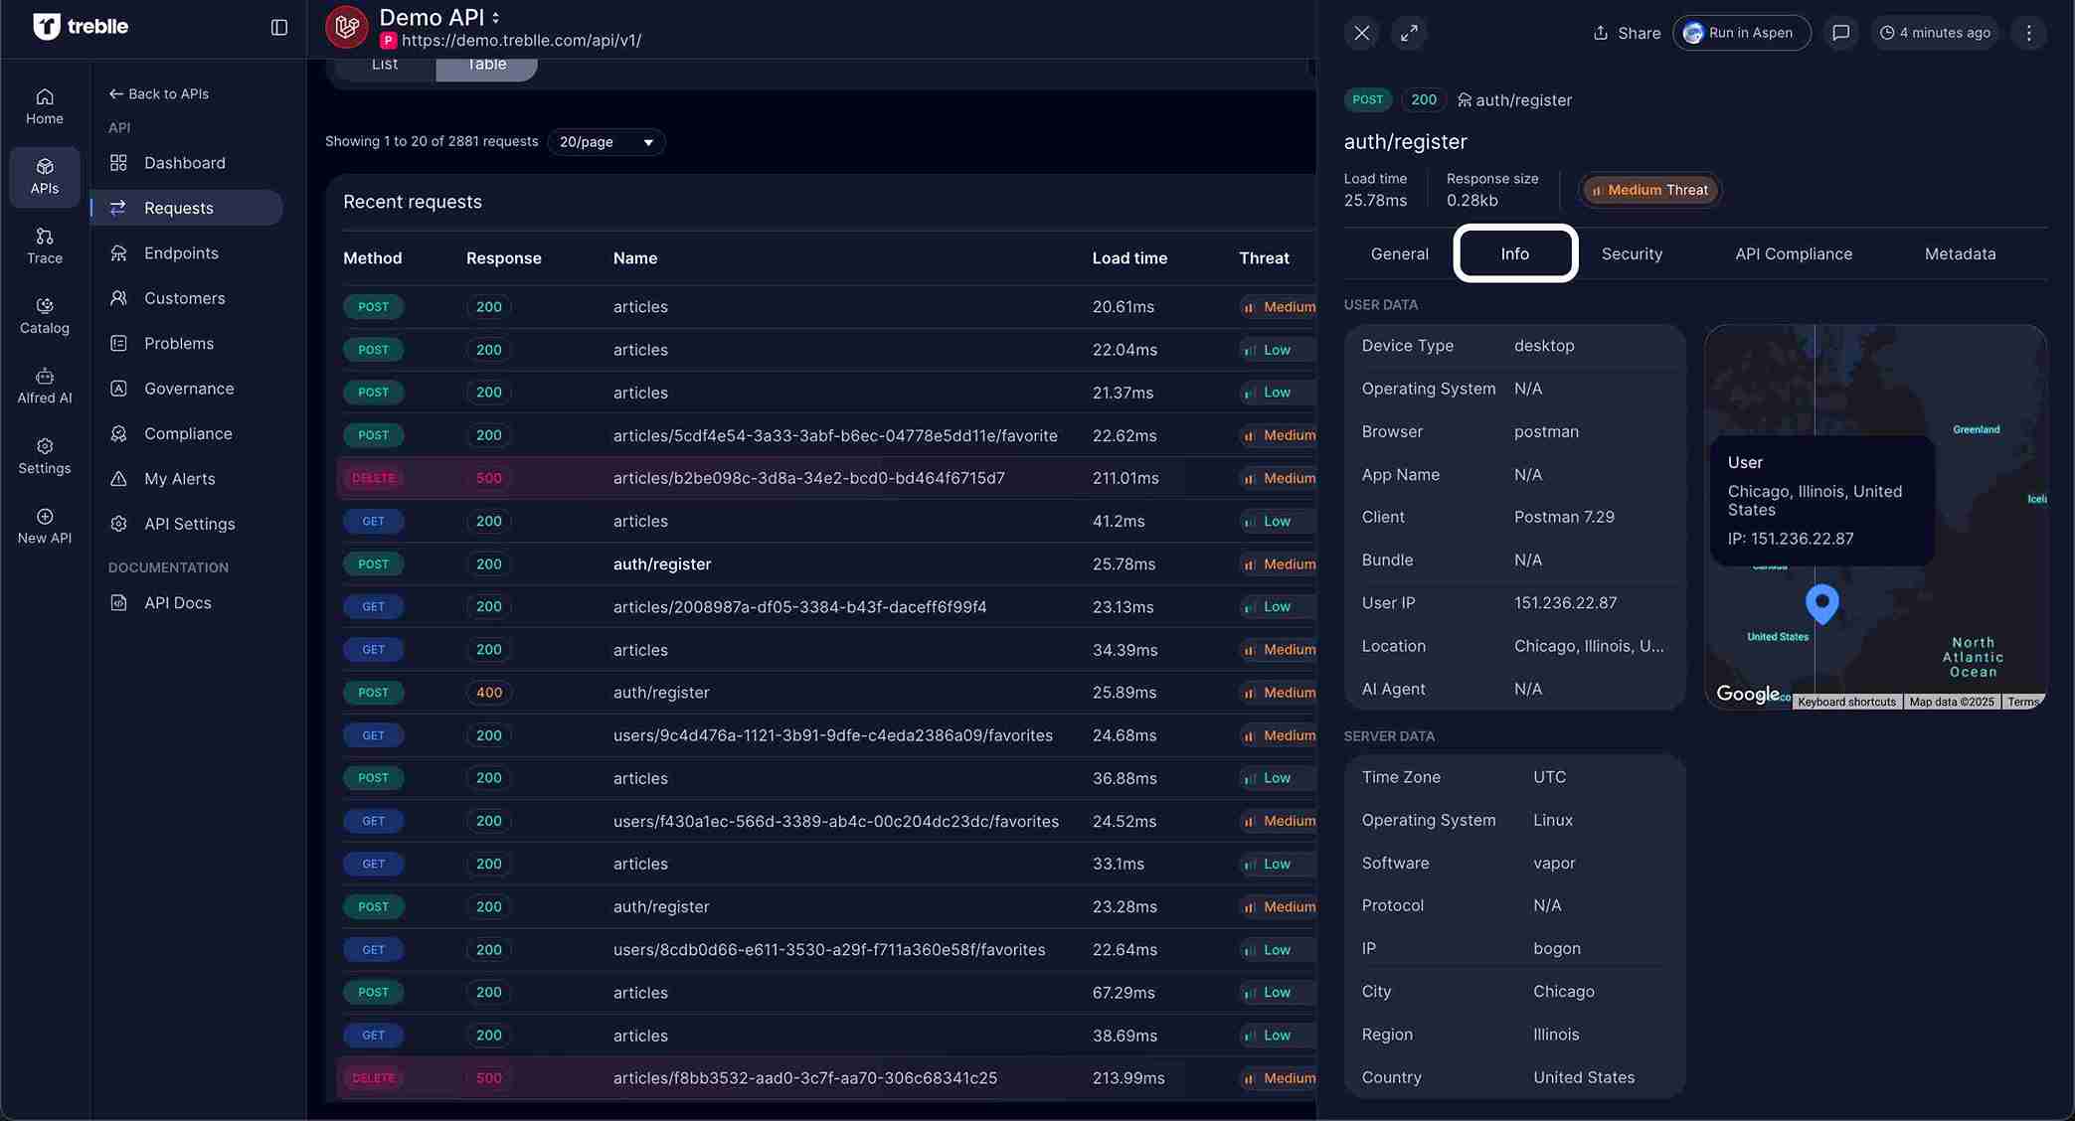
Task: Switch to the Metadata tab
Action: point(1960,253)
